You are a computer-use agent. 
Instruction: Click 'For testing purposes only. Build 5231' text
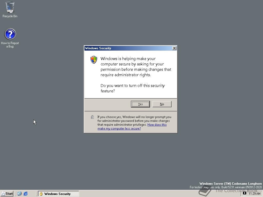(x=226, y=187)
